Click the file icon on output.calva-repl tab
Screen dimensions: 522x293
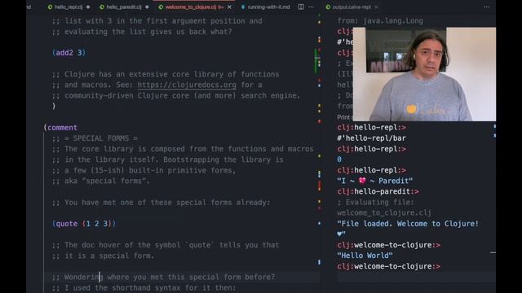click(x=328, y=7)
